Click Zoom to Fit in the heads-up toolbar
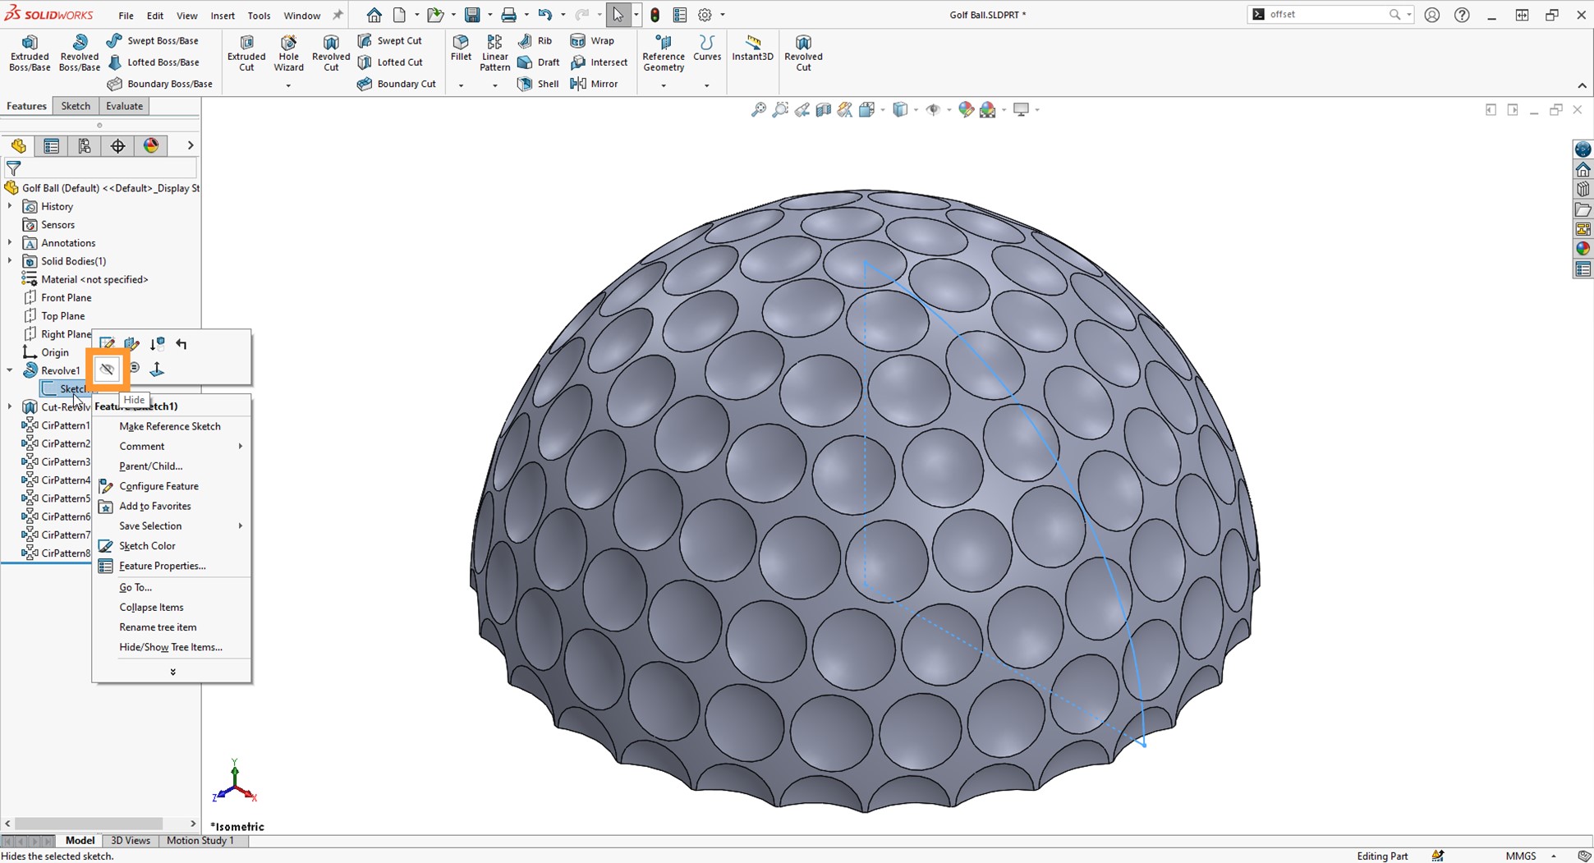Viewport: 1594px width, 863px height. pos(758,109)
